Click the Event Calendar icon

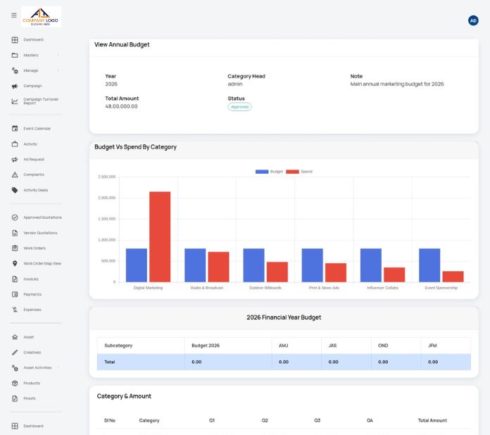[x=15, y=128]
